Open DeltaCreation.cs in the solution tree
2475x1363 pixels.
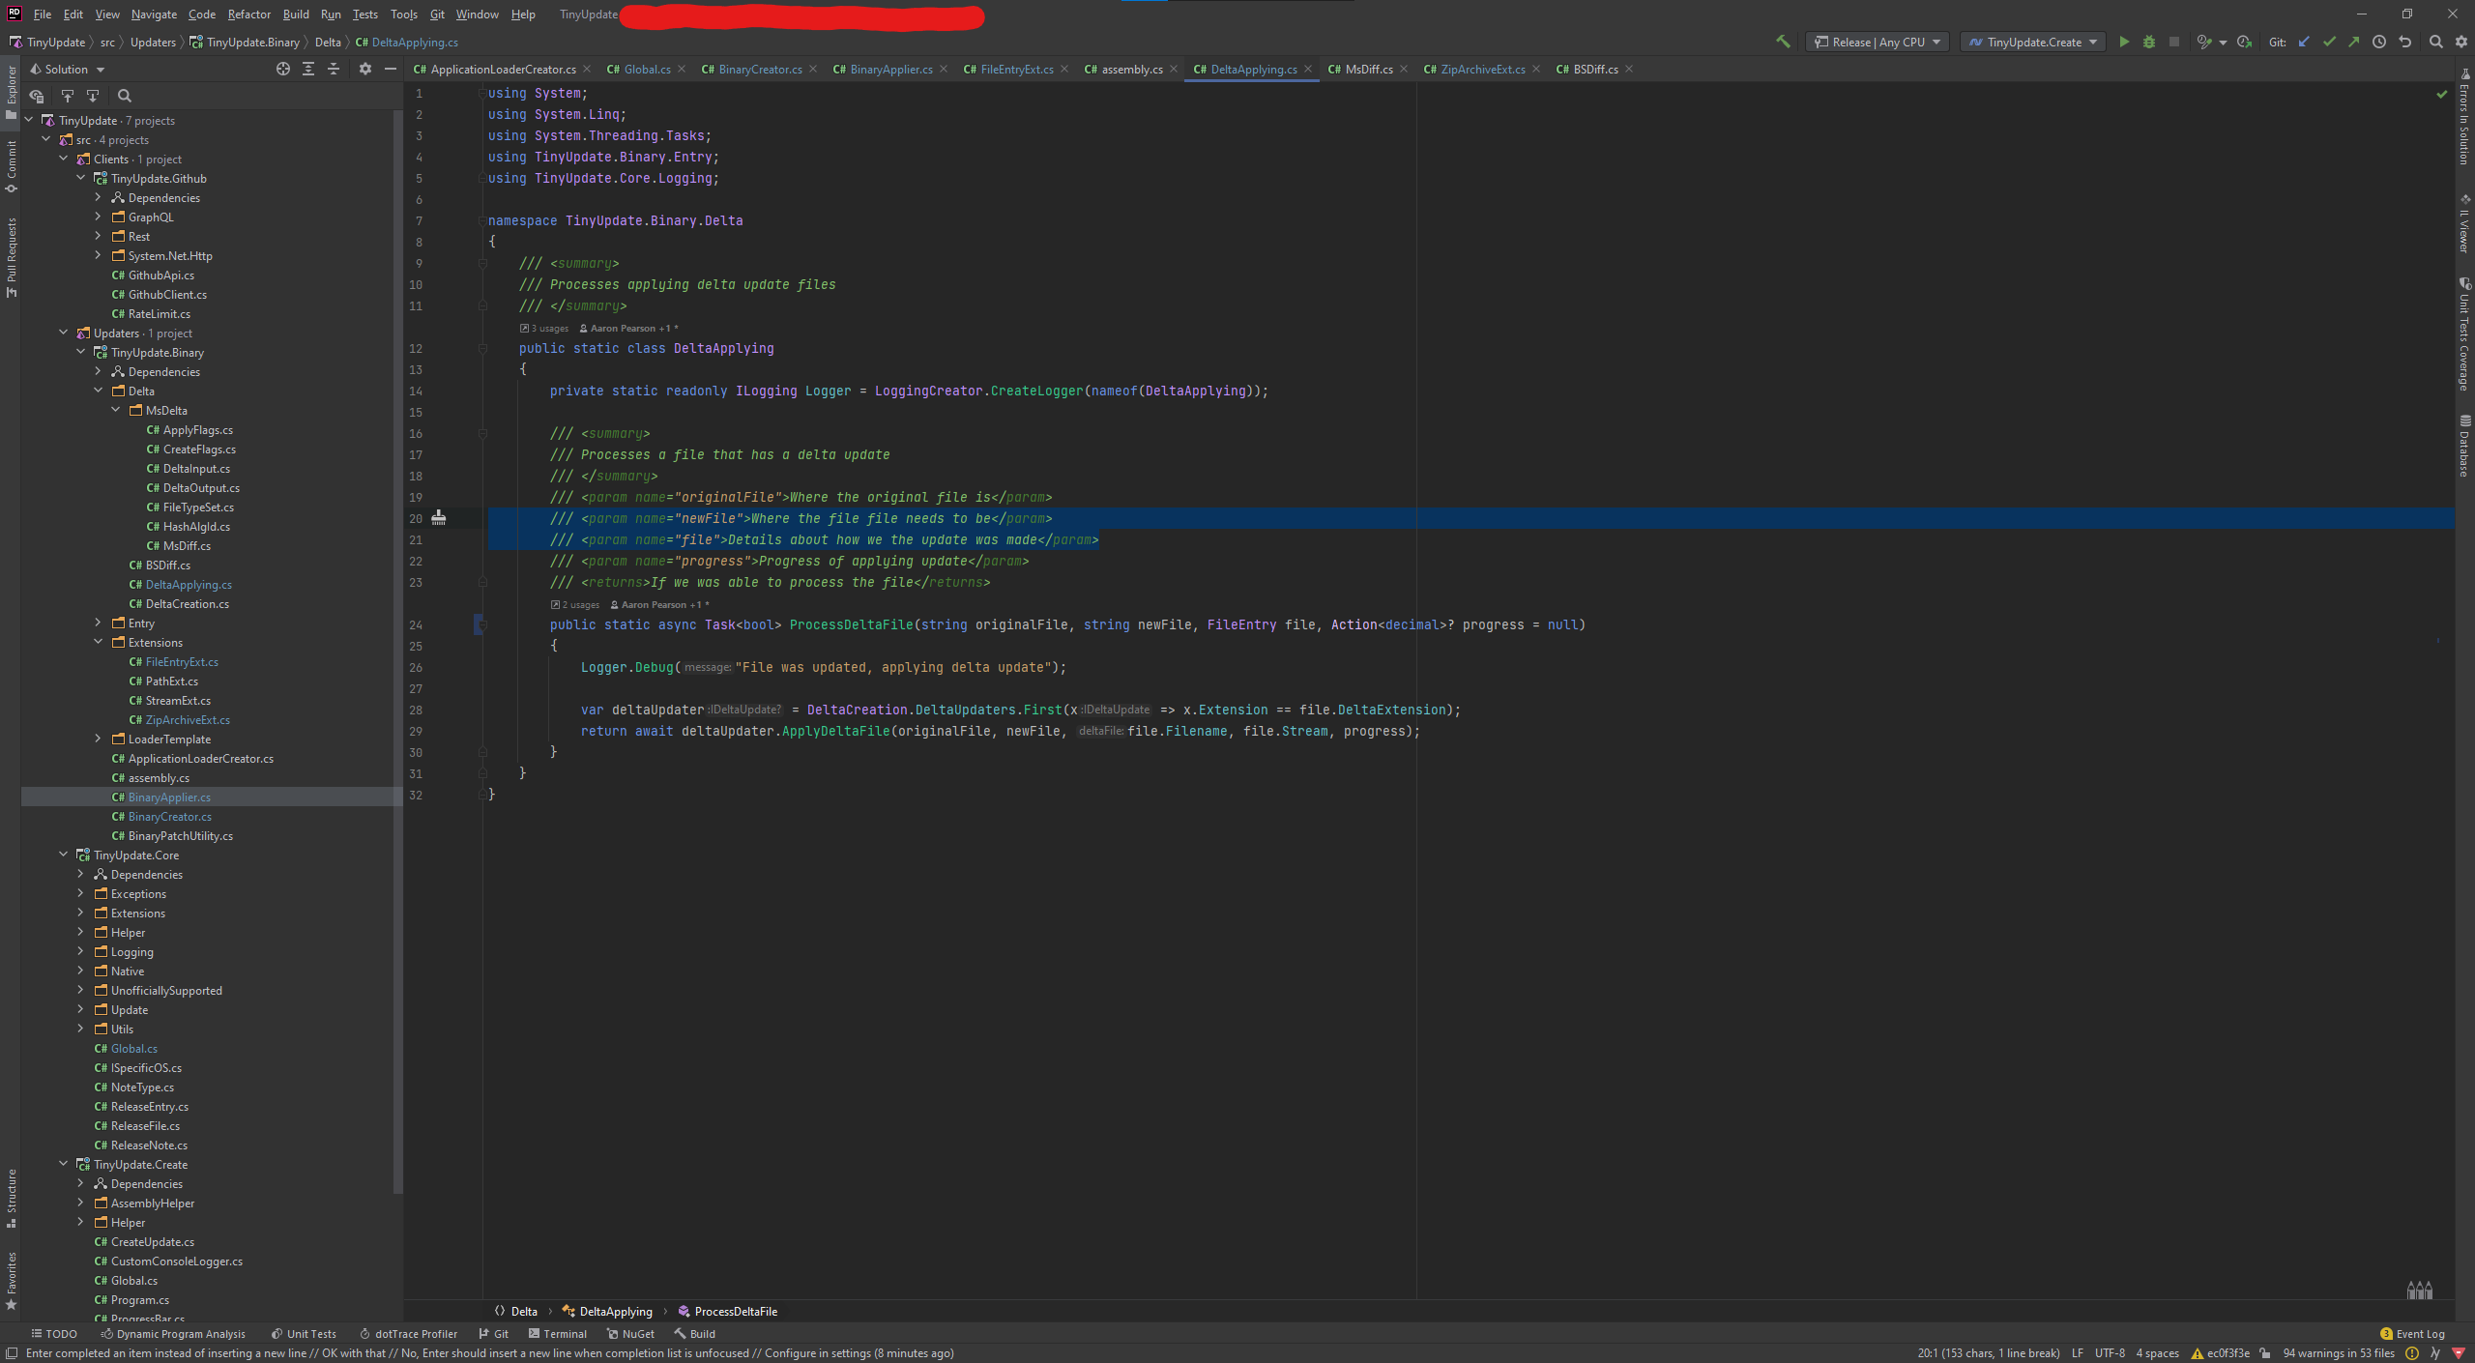tap(187, 603)
